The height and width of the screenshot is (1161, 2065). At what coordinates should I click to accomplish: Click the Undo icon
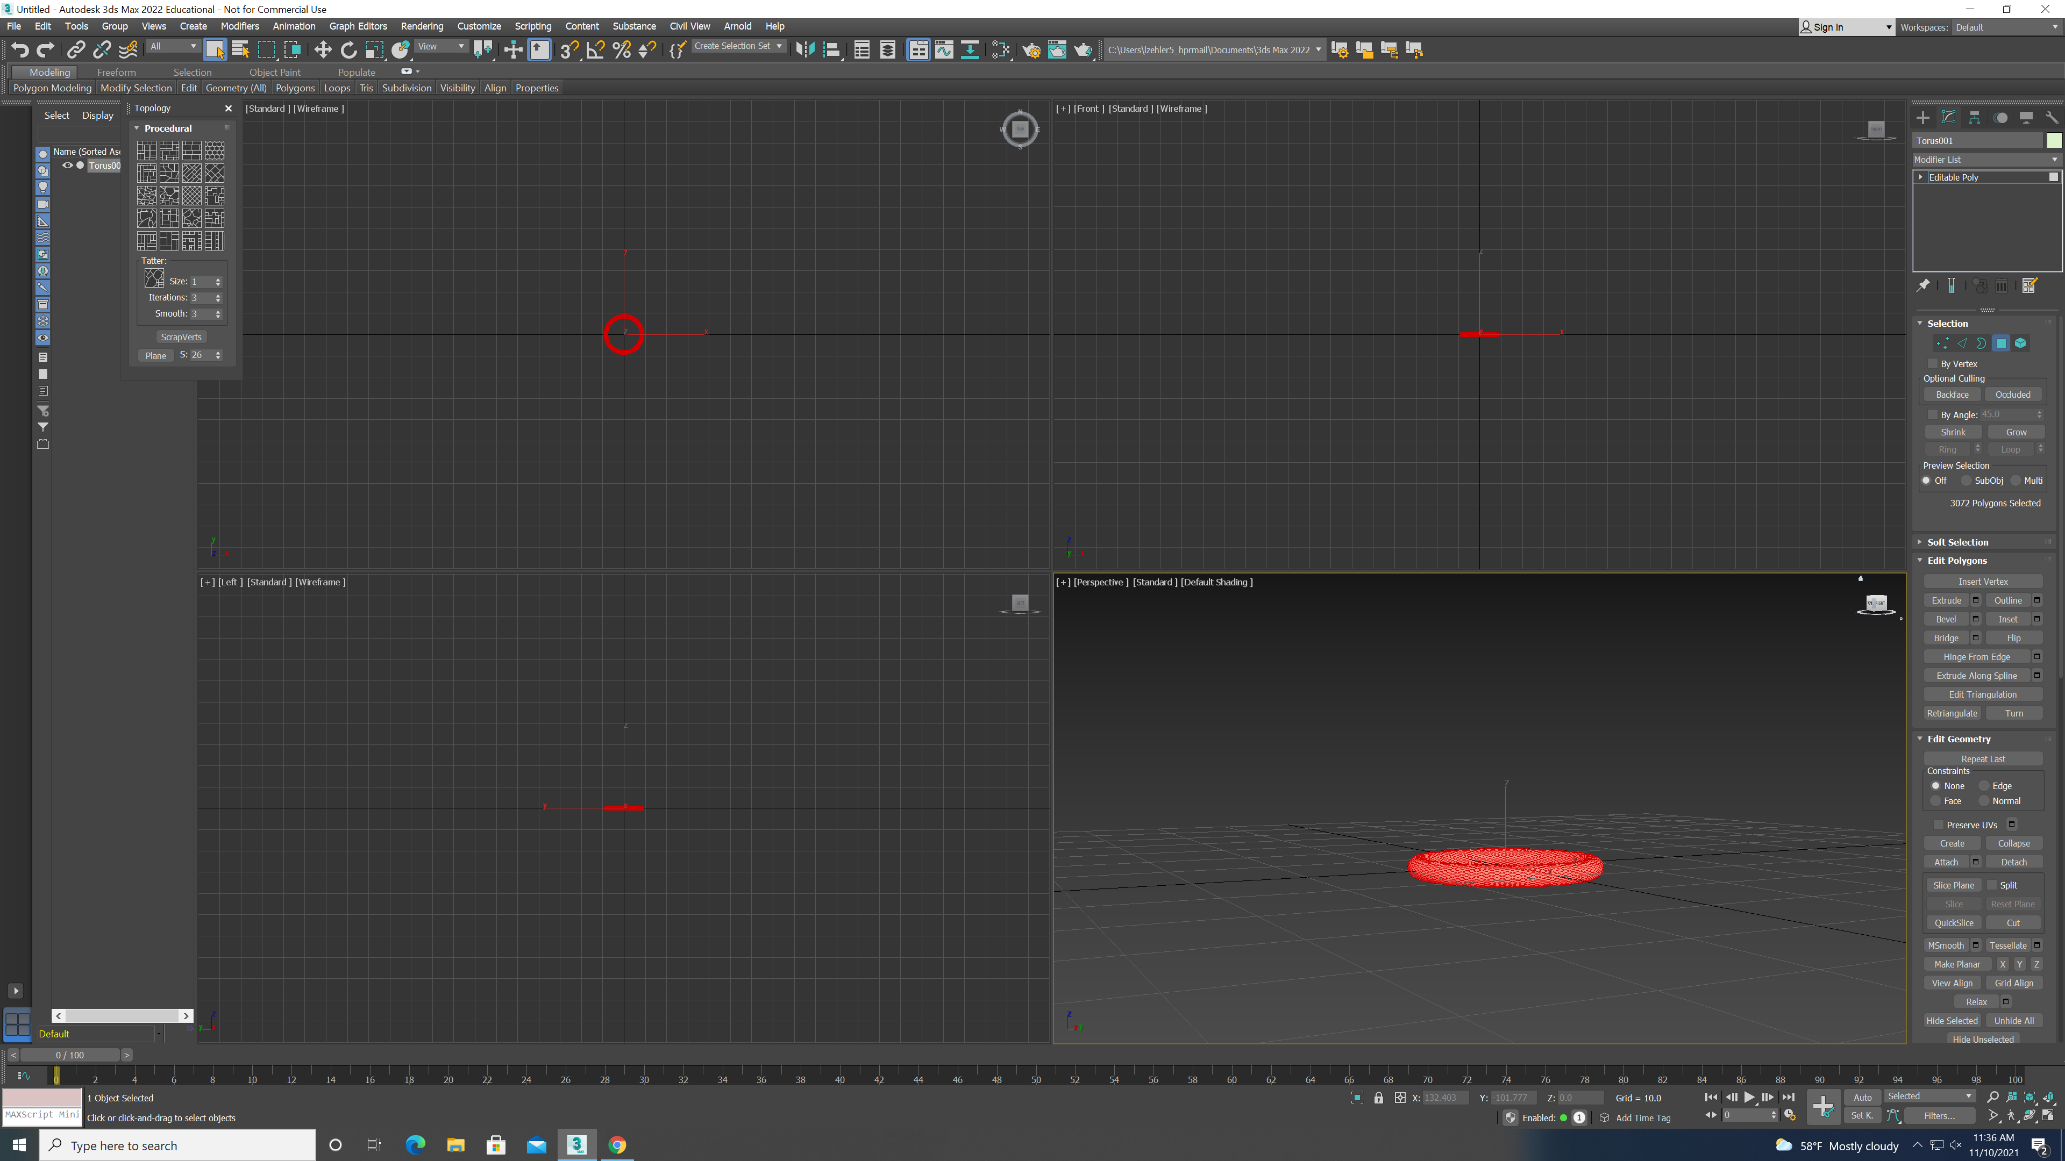19,49
